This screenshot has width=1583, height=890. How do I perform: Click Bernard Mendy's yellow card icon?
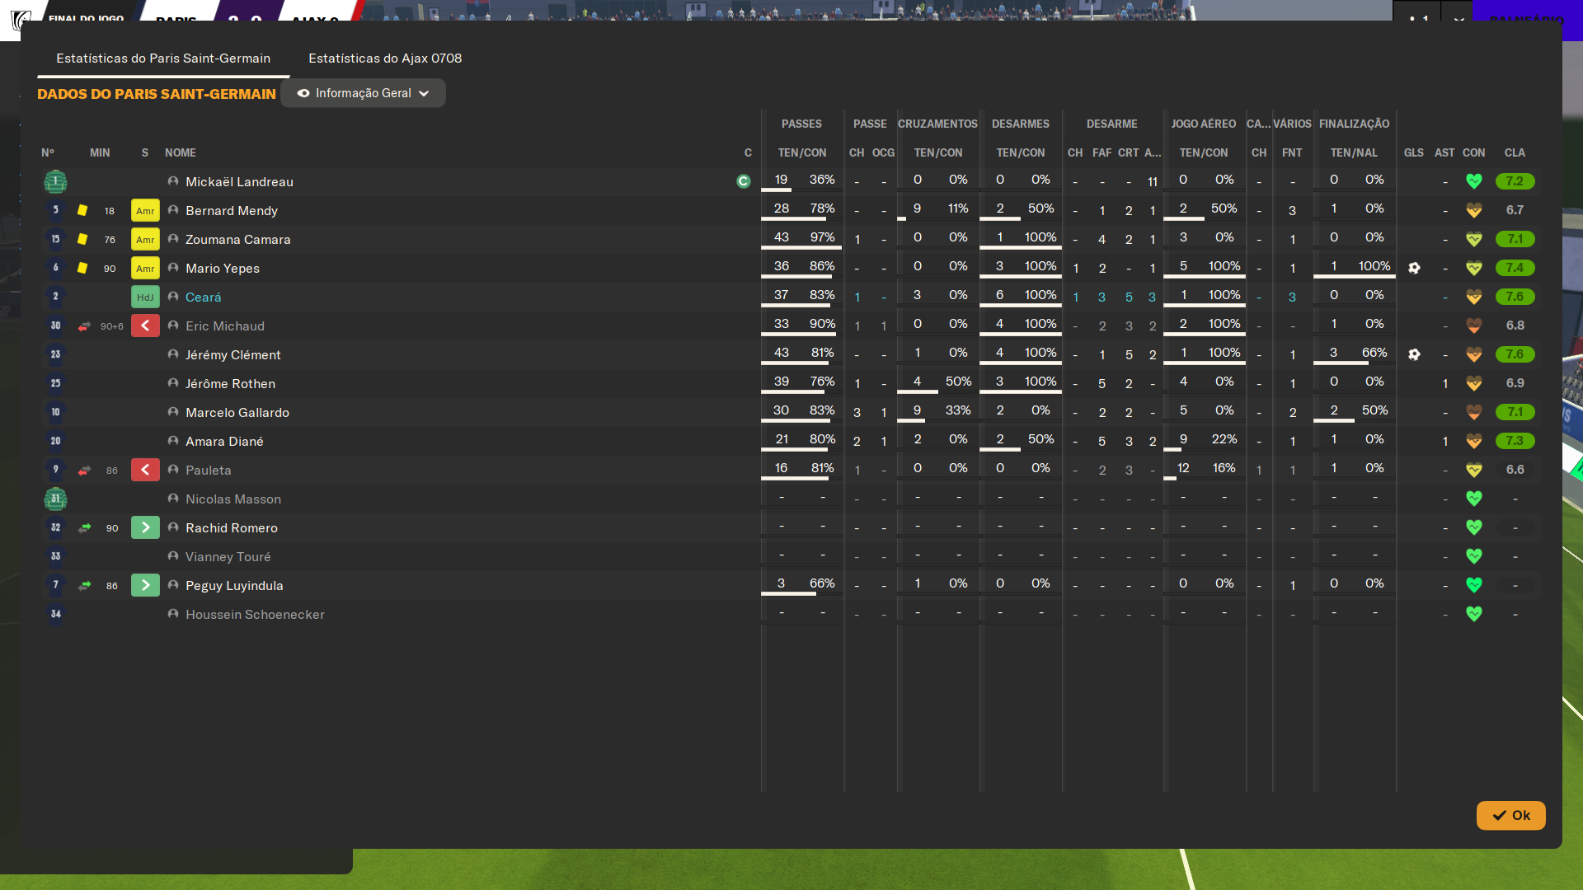[82, 210]
